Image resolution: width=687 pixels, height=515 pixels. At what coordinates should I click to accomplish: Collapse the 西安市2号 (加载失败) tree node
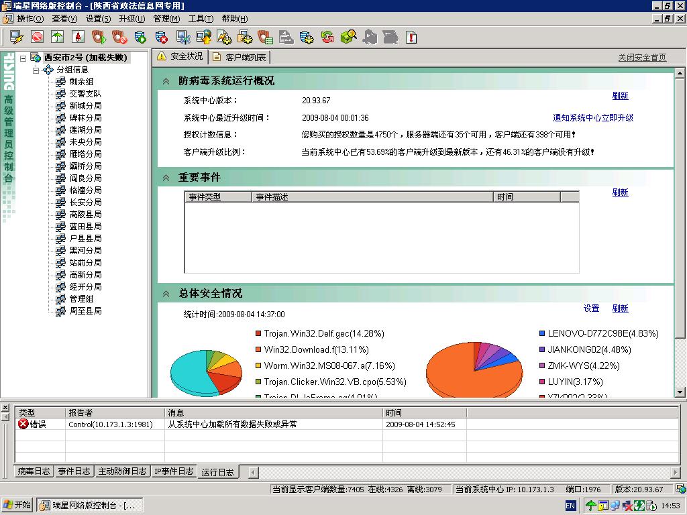click(23, 58)
